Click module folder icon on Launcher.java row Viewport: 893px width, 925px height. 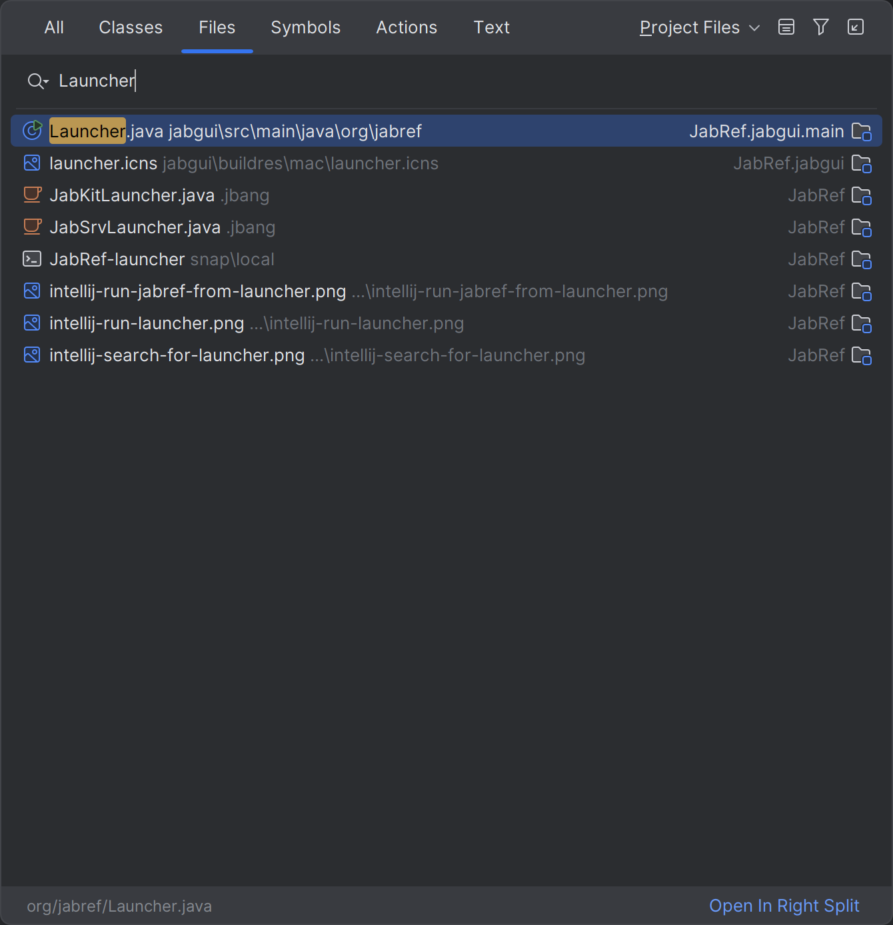point(862,131)
